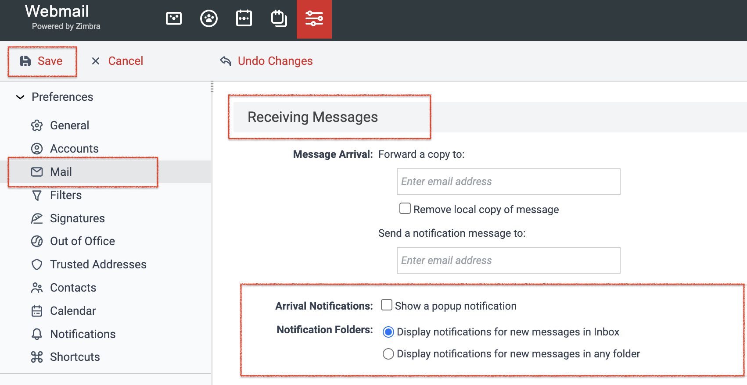747x385 pixels.
Task: Open Out of Office preferences
Action: coord(83,241)
